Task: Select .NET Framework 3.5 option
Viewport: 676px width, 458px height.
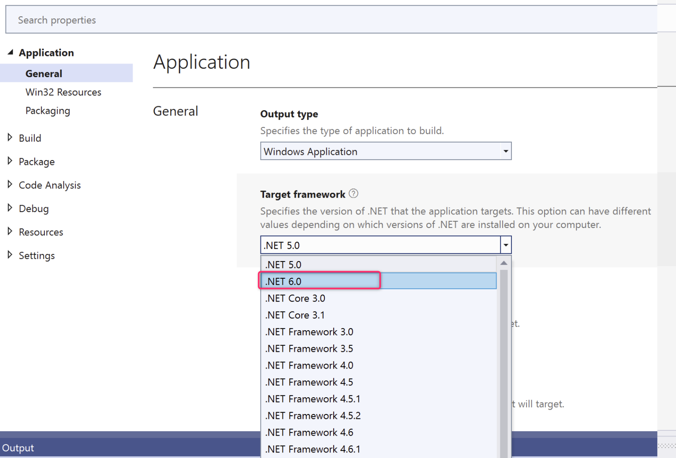Action: click(x=309, y=348)
